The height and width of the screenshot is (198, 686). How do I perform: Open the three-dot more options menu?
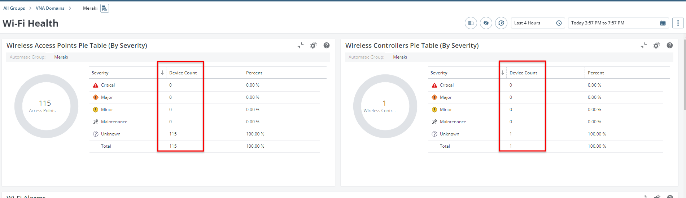point(678,23)
